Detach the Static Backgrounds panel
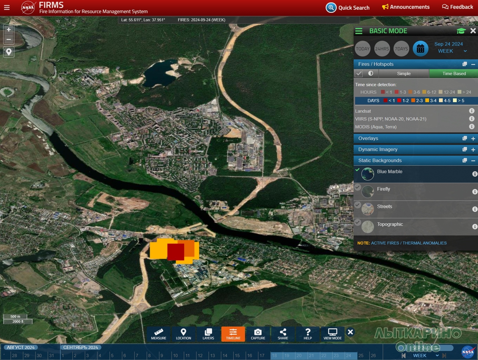 (465, 161)
